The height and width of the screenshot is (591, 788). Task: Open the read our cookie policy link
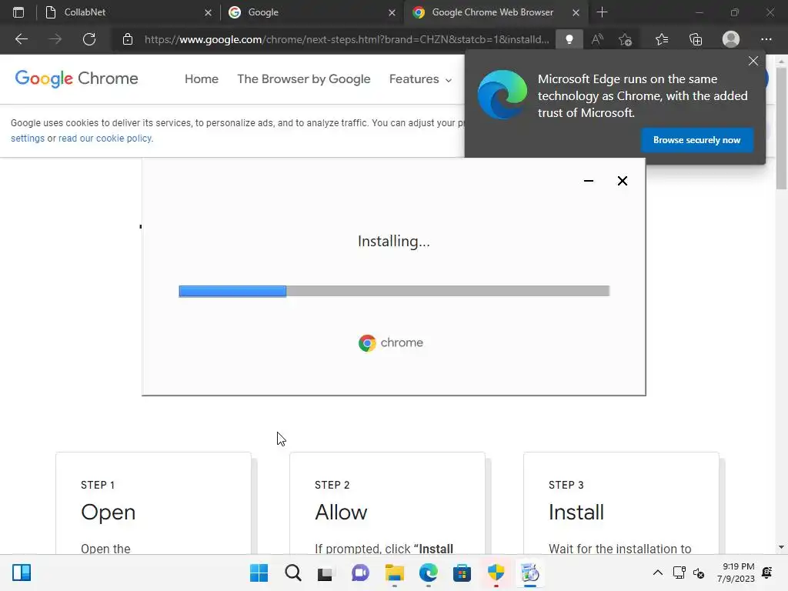pyautogui.click(x=105, y=139)
